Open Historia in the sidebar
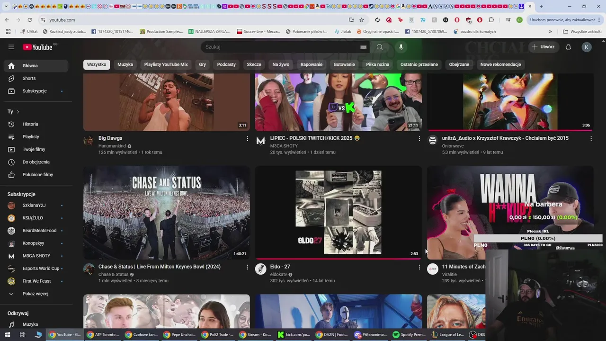Image resolution: width=606 pixels, height=341 pixels. tap(36, 124)
